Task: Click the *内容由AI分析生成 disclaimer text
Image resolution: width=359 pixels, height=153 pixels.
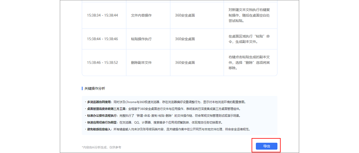Action: [101, 147]
